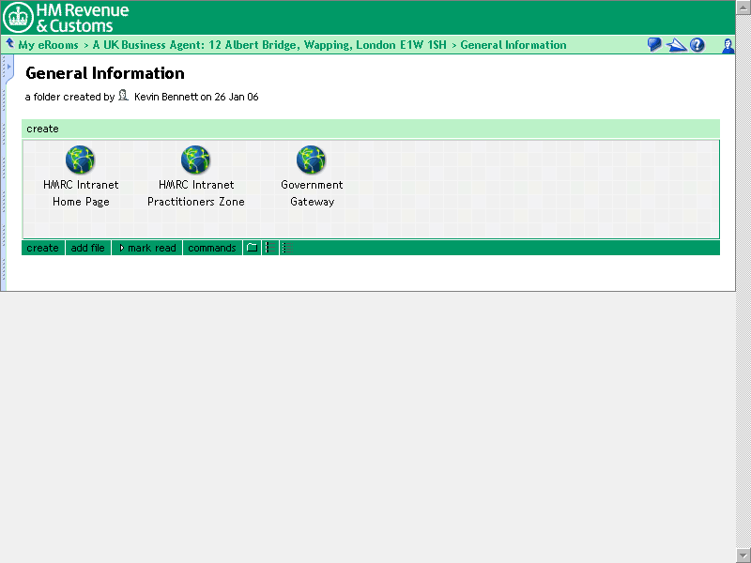Open help via the question mark icon
The height and width of the screenshot is (563, 751).
point(697,45)
